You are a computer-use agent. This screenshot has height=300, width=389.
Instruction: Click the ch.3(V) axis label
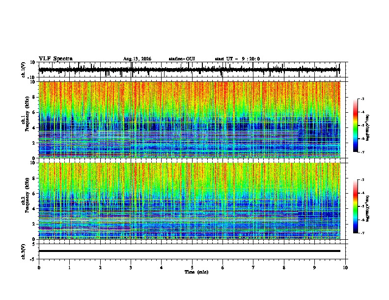(24, 252)
